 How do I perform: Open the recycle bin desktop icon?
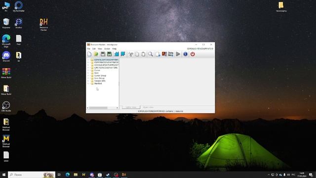point(6,23)
